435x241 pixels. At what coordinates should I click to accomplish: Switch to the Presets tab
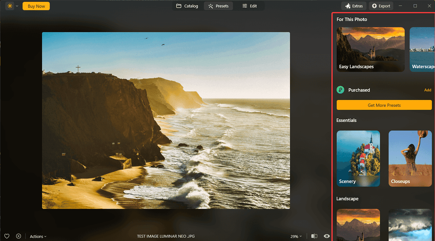pos(218,6)
